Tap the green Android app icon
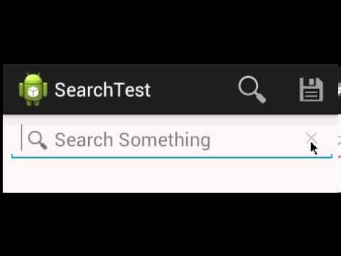 tap(33, 90)
